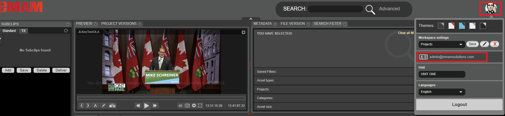Switch to the TX subclips tab
The width and height of the screenshot is (505, 116).
click(24, 31)
